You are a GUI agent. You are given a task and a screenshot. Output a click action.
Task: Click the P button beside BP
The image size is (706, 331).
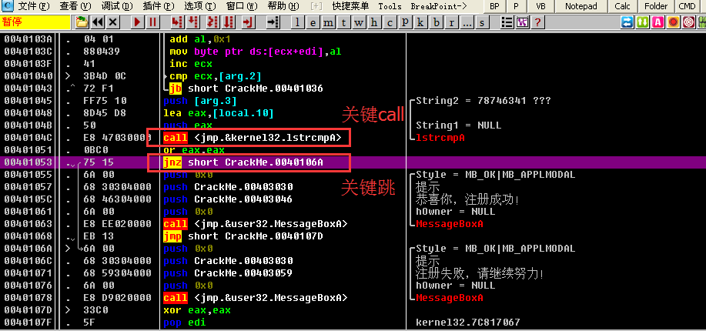click(x=516, y=6)
